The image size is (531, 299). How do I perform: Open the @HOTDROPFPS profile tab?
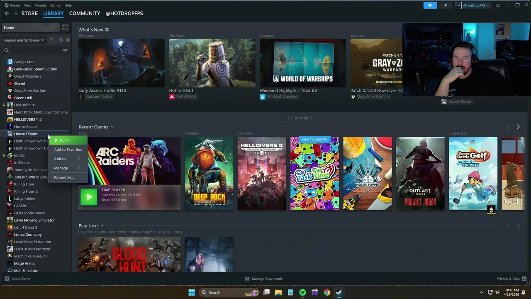(x=124, y=13)
